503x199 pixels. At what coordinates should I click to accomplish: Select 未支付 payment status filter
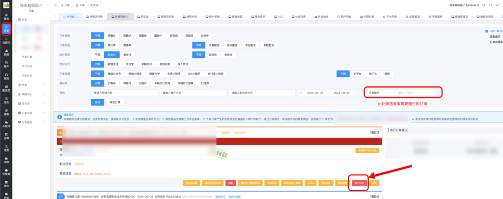coord(127,55)
